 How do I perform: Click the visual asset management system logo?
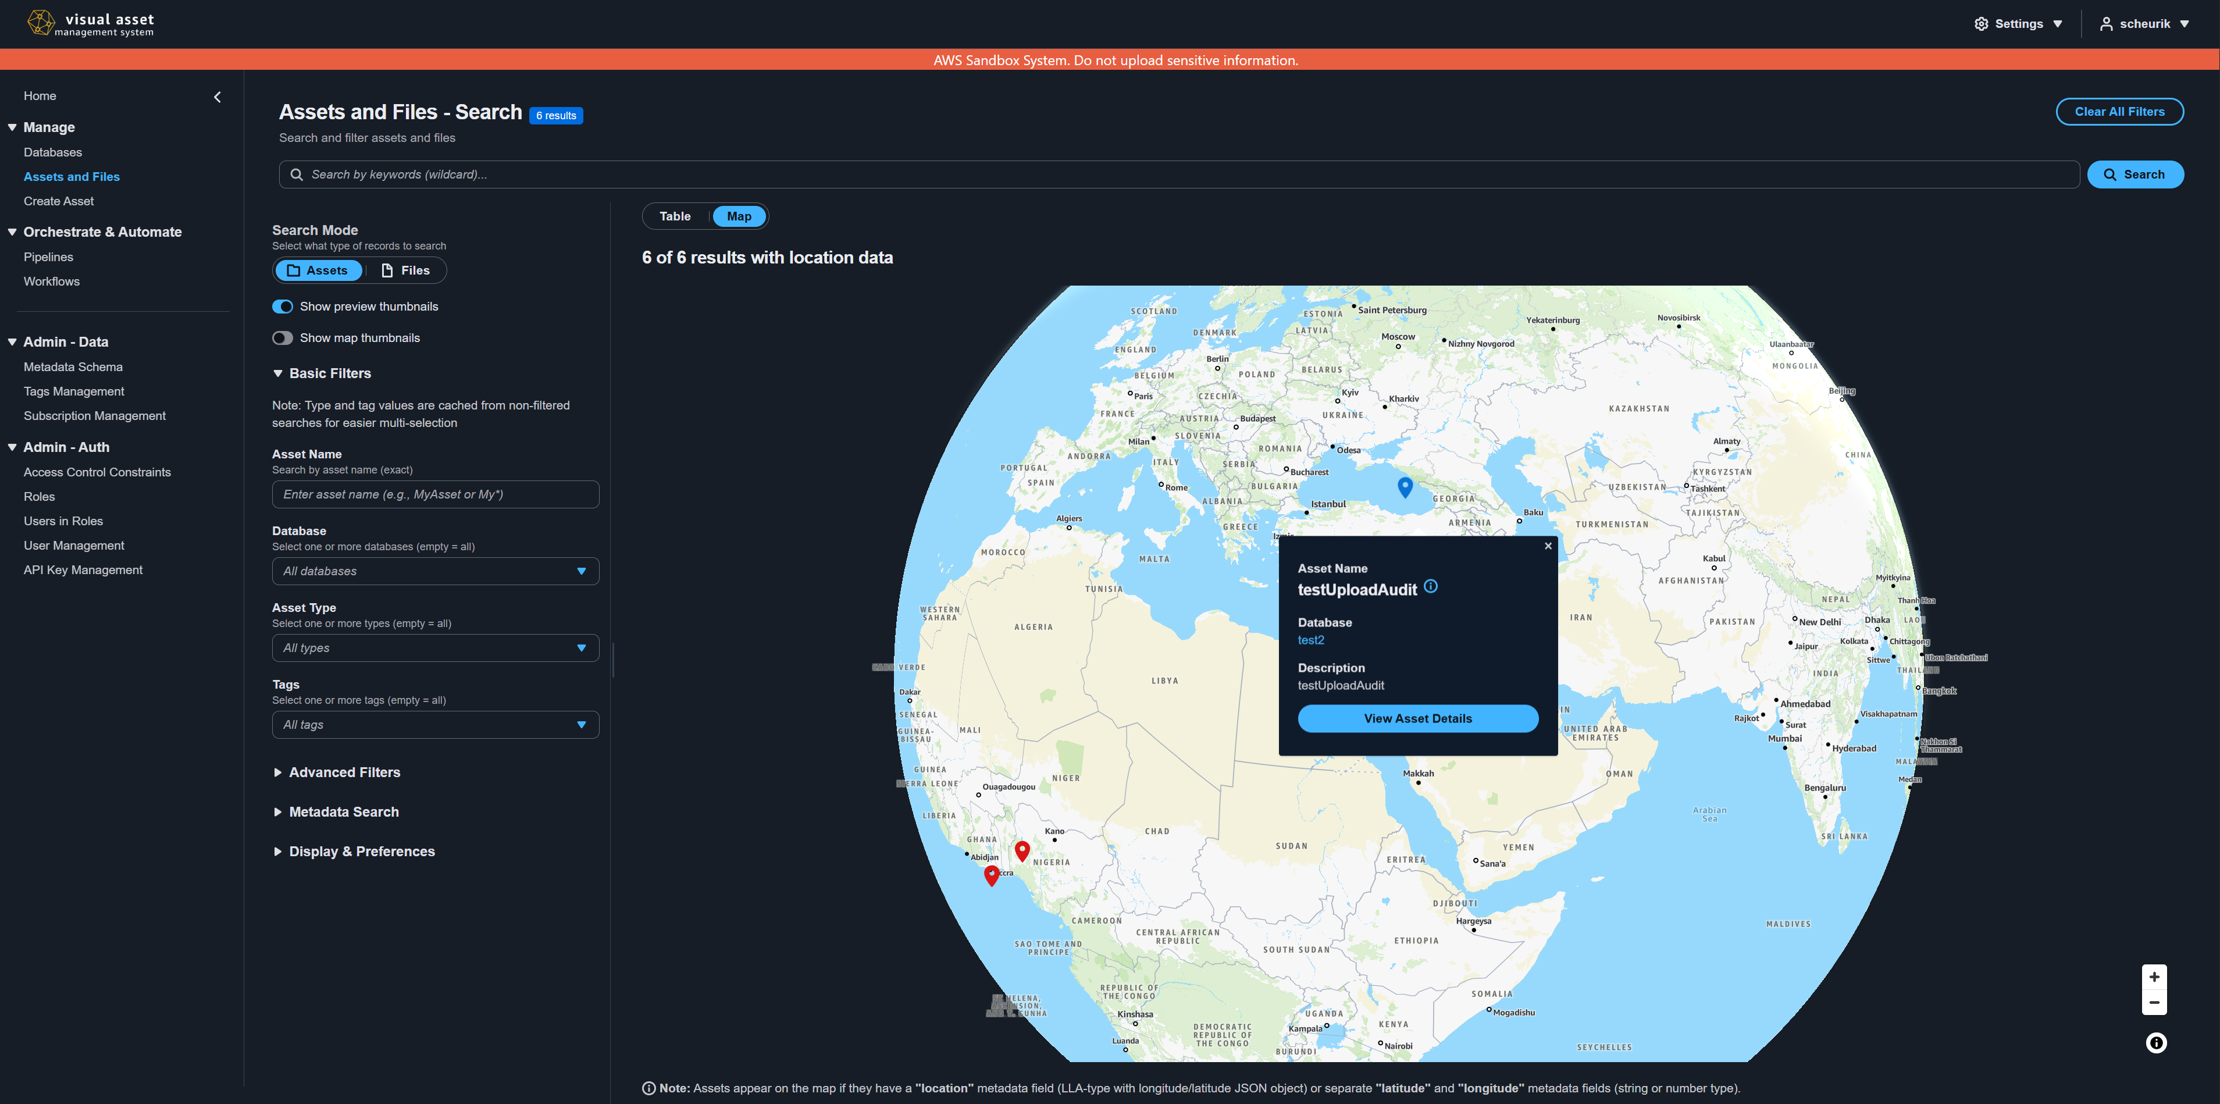[91, 23]
